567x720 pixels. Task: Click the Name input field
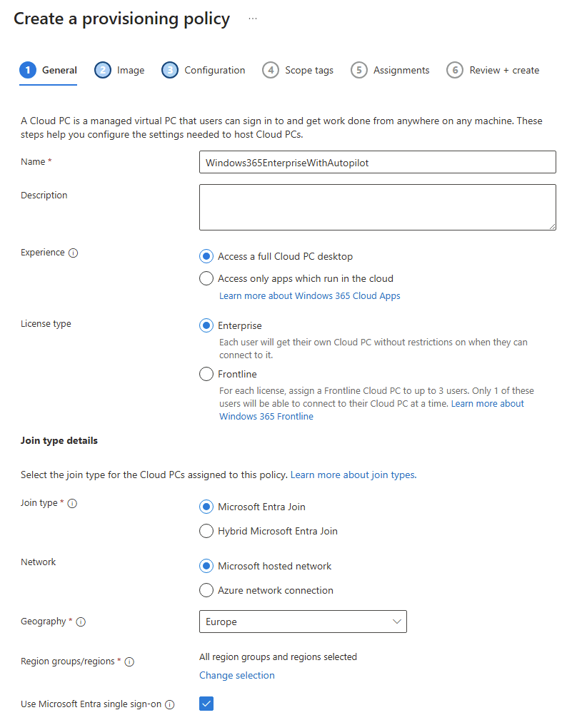pyautogui.click(x=377, y=162)
